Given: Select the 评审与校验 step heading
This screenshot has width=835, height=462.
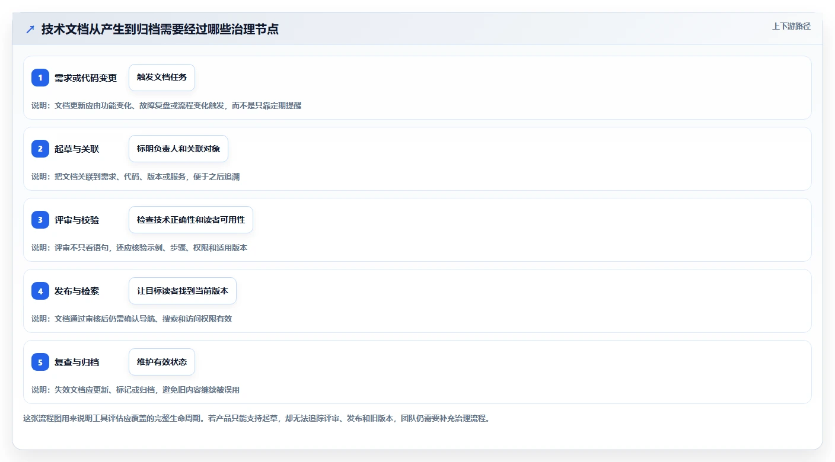Looking at the screenshot, I should click(77, 220).
